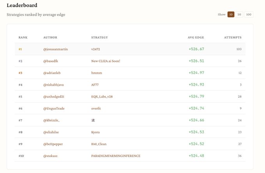Open @eliahilse author profile
Image resolution: width=265 pixels, height=173 pixels.
click(x=52, y=132)
